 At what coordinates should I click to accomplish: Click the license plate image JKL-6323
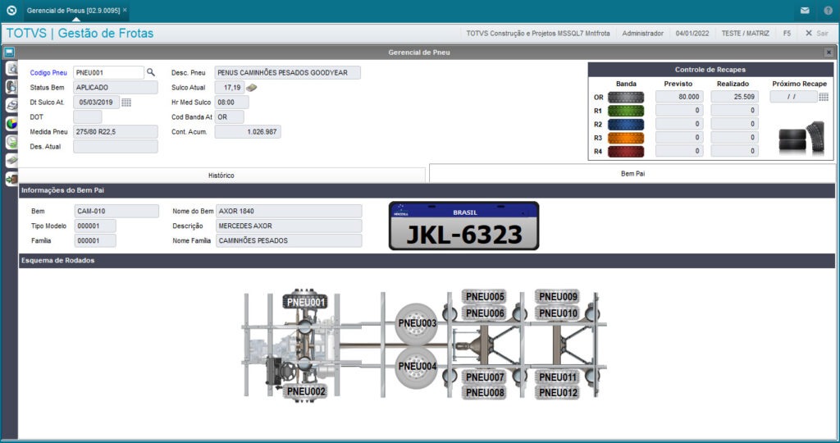click(x=464, y=226)
